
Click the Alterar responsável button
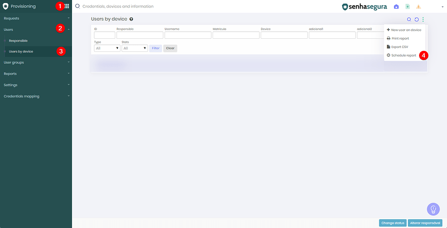(x=425, y=223)
